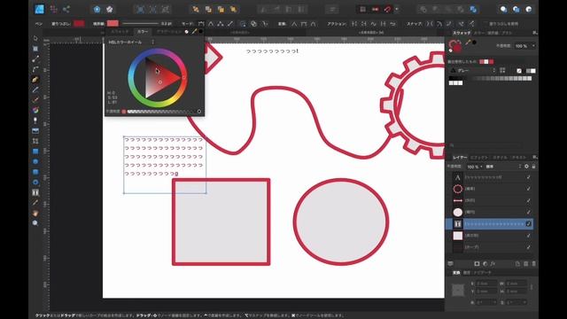Screen dimensions: 567x319
Task: Select the Place Image tool
Action: coord(35,130)
